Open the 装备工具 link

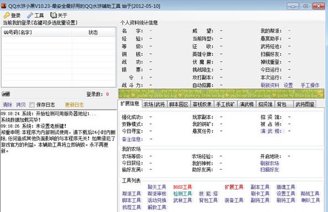[x=234, y=200]
